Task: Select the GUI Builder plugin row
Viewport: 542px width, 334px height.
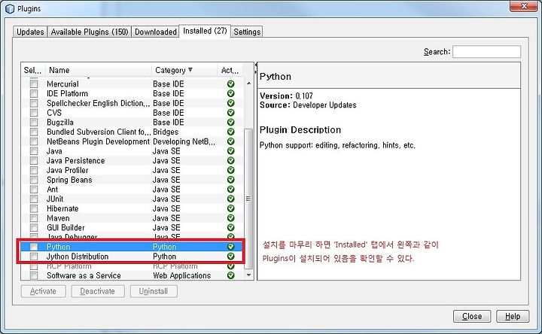Action: (132, 228)
